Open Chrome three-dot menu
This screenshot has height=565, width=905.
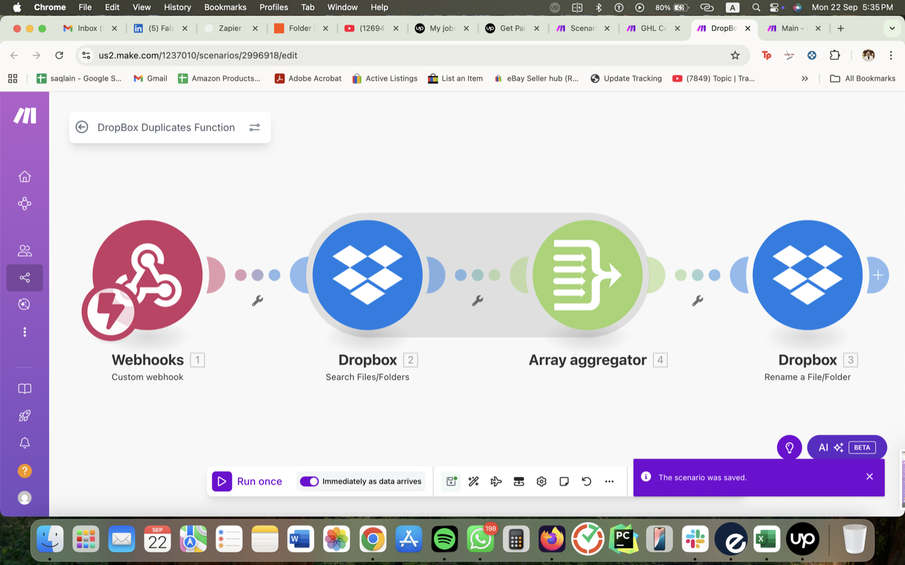click(891, 55)
